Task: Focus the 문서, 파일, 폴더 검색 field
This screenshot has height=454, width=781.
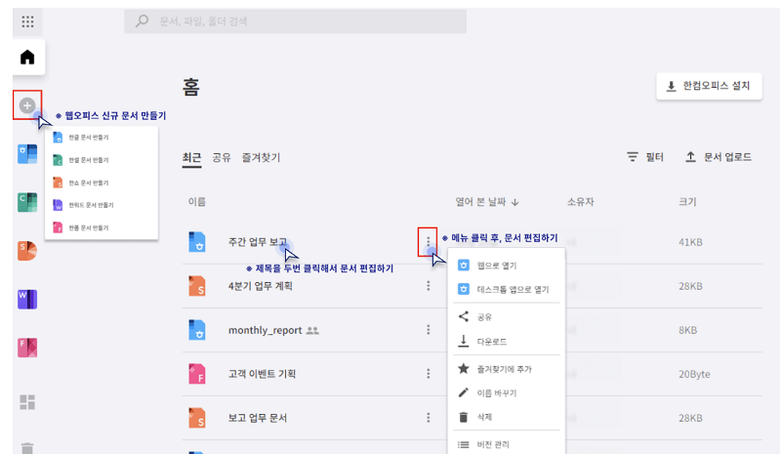Action: (x=296, y=21)
